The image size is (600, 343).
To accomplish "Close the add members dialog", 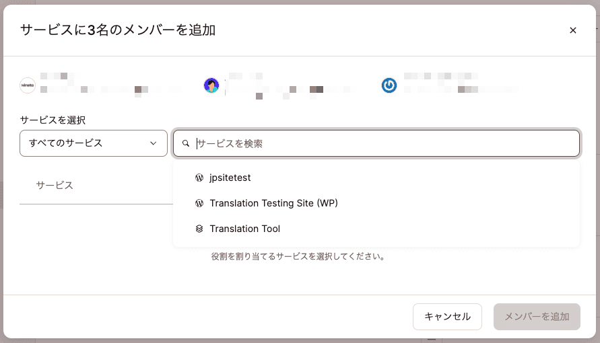I will (x=573, y=30).
